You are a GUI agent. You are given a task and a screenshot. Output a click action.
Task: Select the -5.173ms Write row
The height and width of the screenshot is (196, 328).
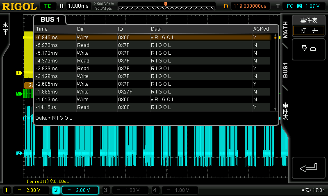pyautogui.click(x=153, y=53)
